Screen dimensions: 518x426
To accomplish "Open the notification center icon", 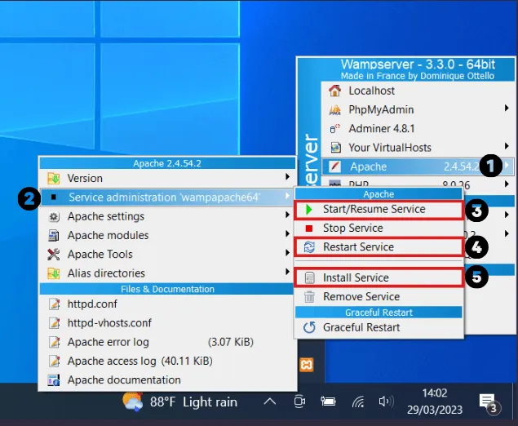I will coord(490,404).
